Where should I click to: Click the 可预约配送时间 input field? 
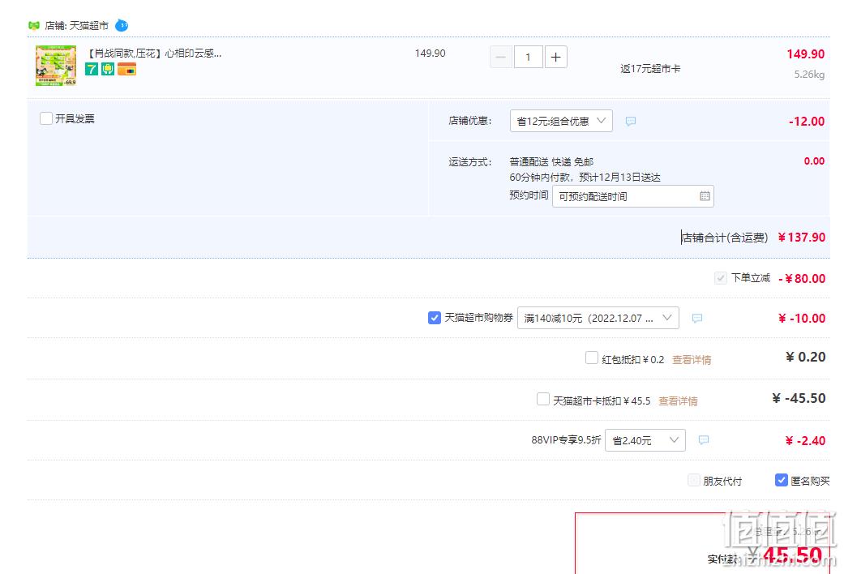(633, 196)
